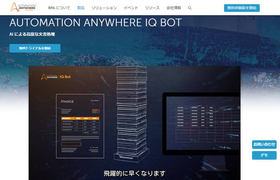The image size is (280, 180).
Task: Click the お問い合わせ side button
Action: coord(264,144)
